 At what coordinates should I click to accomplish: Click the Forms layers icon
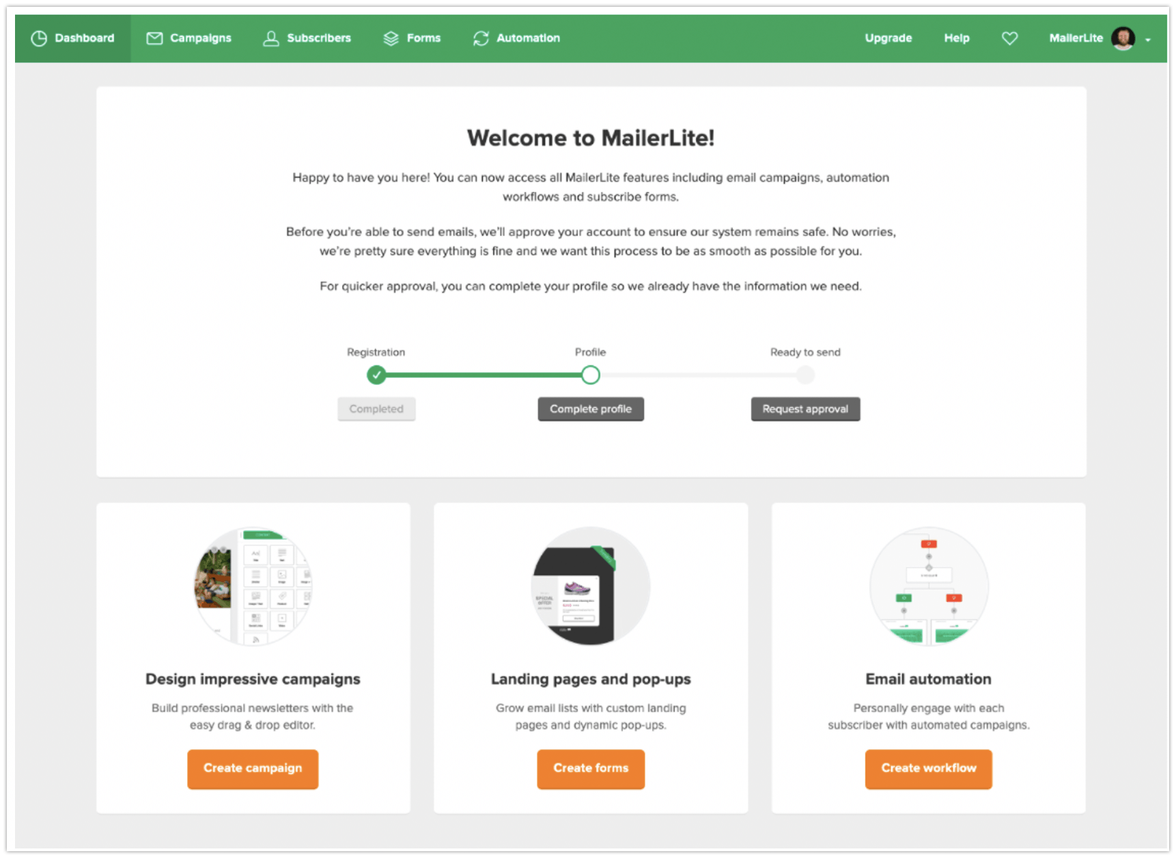click(x=391, y=38)
